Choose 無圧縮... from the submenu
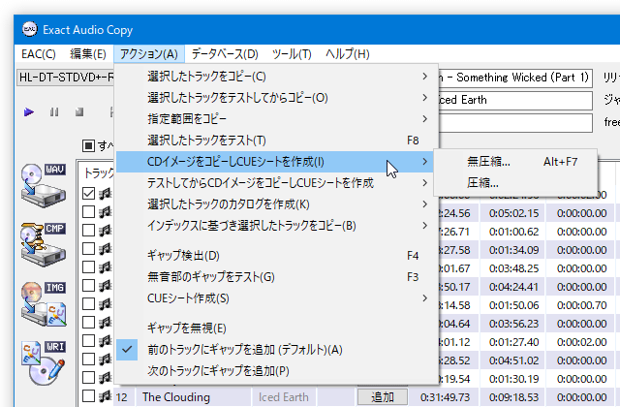 click(515, 162)
